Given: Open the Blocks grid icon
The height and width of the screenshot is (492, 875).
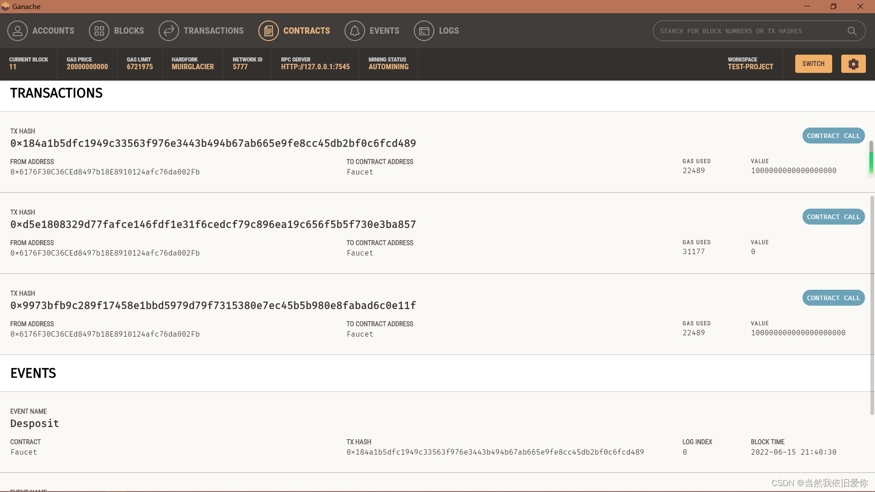Looking at the screenshot, I should tap(99, 31).
